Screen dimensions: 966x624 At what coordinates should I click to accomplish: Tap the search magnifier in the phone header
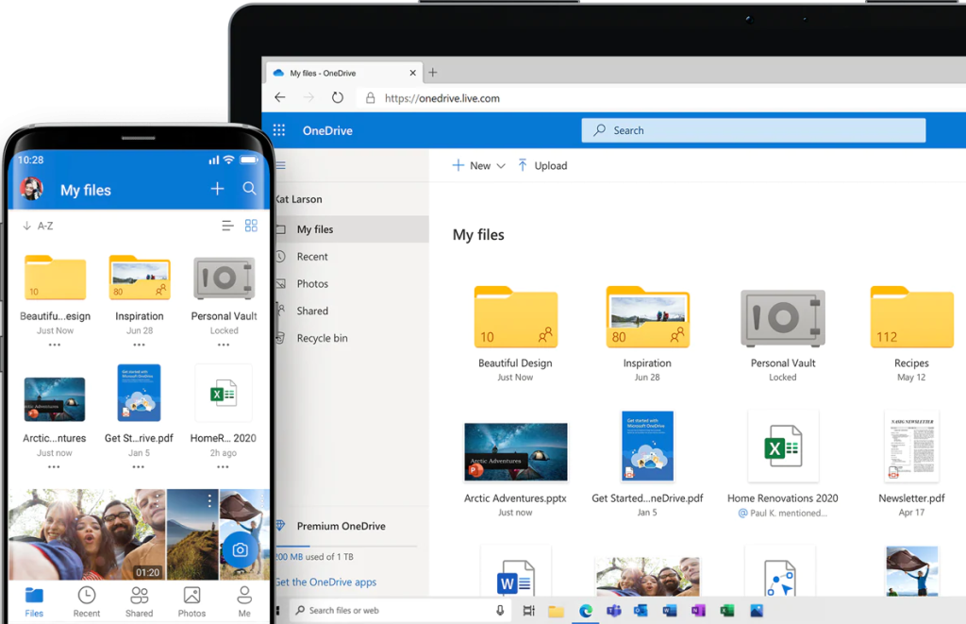(249, 188)
